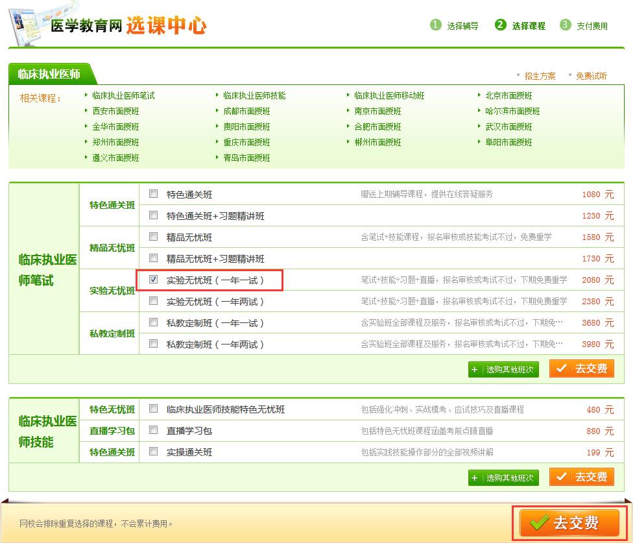Enable the 精品无忧班+习题精讲班 checkbox
The width and height of the screenshot is (635, 543).
click(154, 258)
